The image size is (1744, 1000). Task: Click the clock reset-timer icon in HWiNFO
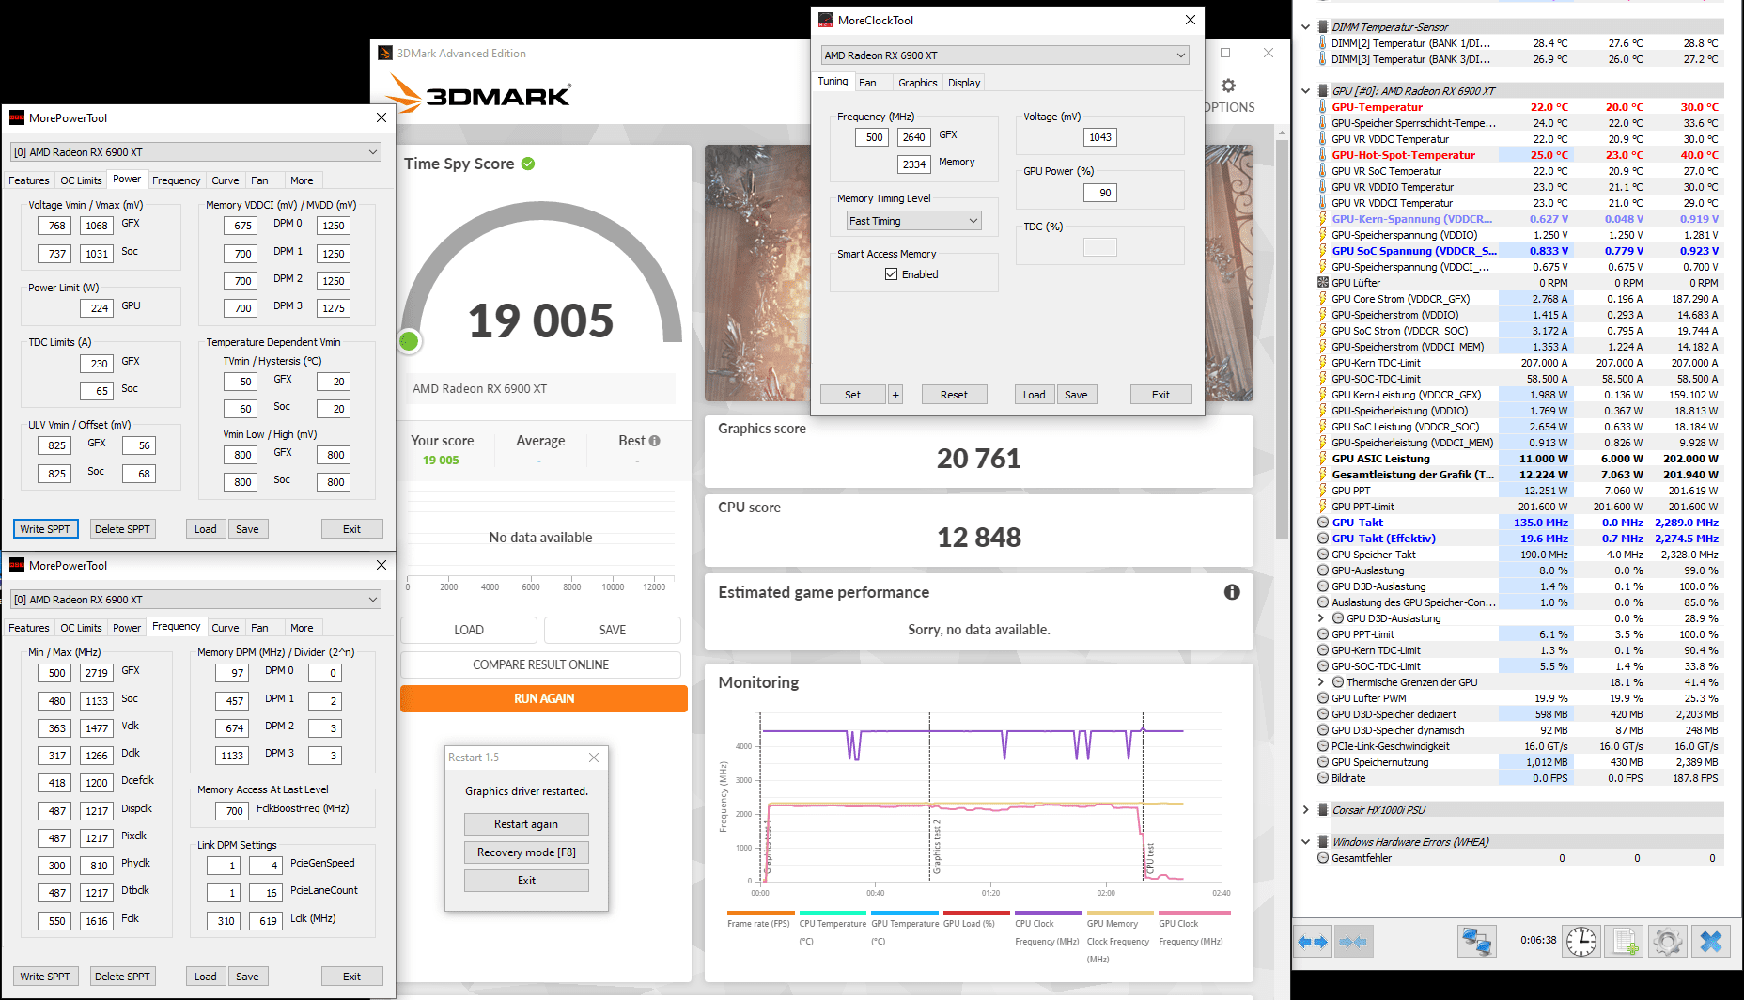pyautogui.click(x=1581, y=941)
